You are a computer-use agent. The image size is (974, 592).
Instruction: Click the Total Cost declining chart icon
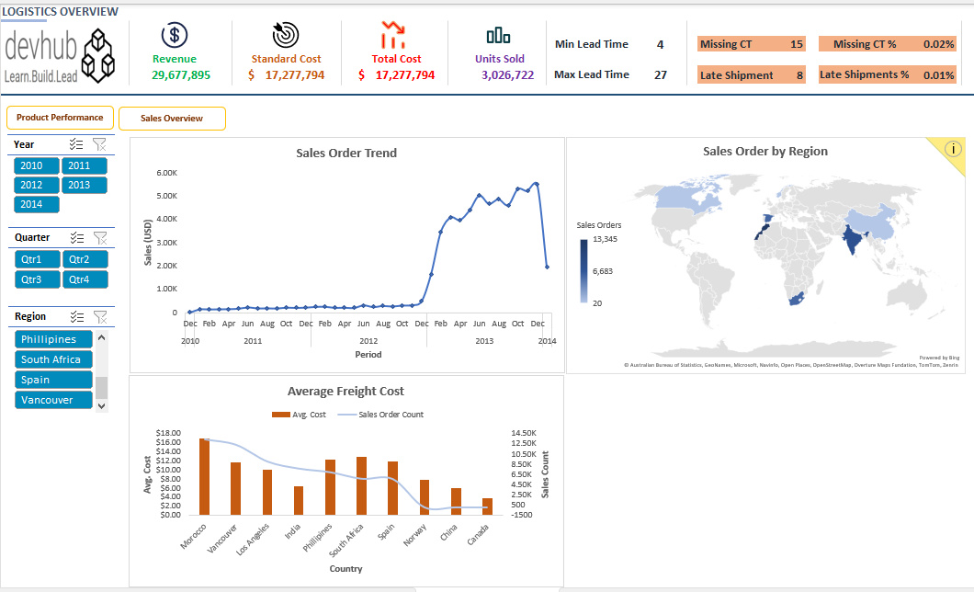pos(393,35)
